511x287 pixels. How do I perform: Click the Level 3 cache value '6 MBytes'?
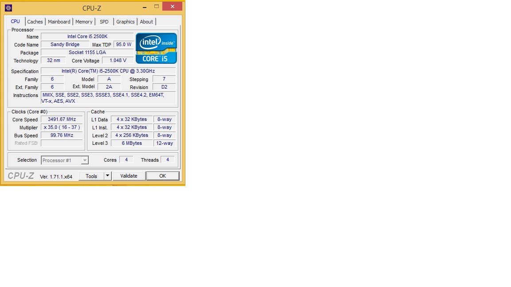pyautogui.click(x=132, y=143)
